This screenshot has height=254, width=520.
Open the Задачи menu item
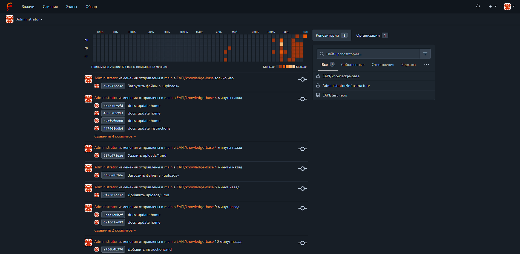click(x=28, y=7)
